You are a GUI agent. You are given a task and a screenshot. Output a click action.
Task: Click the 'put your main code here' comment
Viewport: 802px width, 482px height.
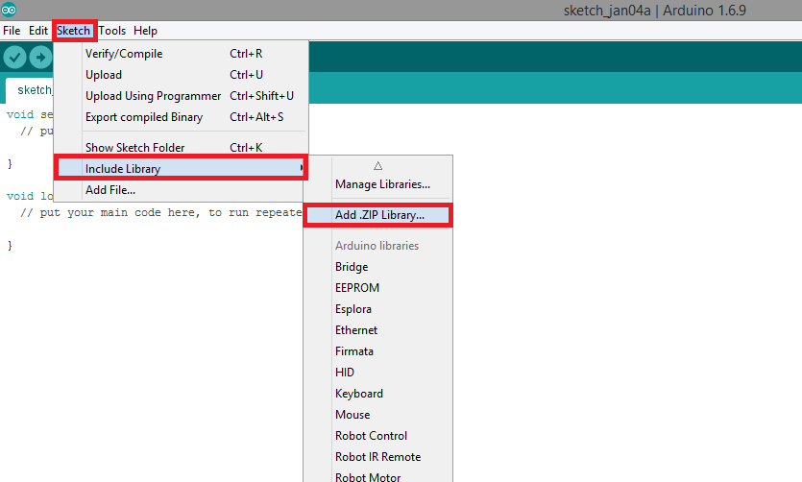click(161, 212)
